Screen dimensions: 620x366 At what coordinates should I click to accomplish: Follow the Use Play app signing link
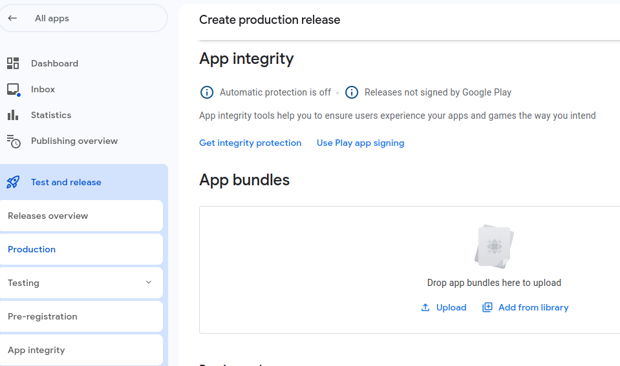[x=360, y=143]
